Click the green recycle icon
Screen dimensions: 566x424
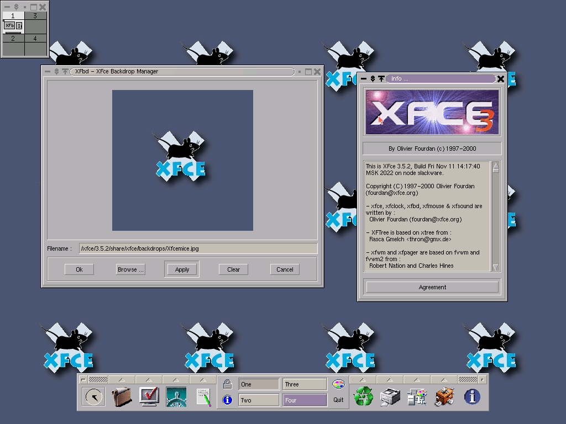pyautogui.click(x=363, y=396)
